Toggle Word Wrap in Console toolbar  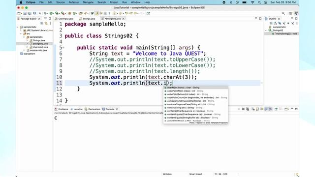coord(262,109)
